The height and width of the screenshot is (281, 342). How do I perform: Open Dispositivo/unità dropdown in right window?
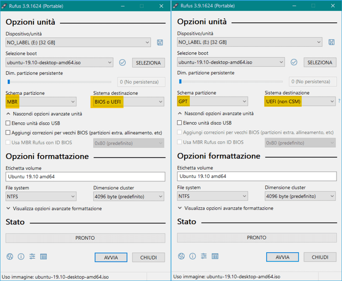tap(249, 42)
